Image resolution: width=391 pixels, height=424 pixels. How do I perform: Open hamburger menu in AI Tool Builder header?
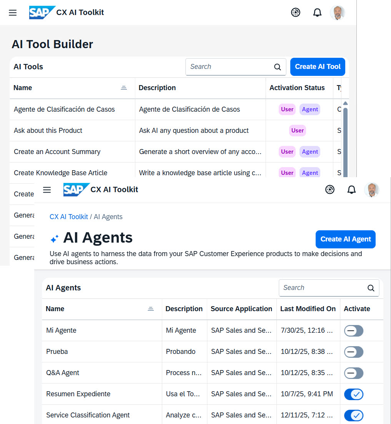(x=13, y=13)
